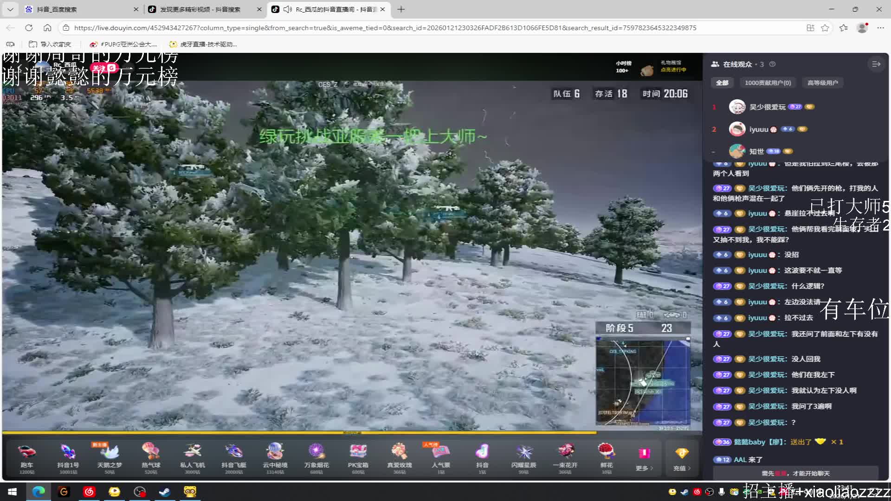The image size is (891, 501).
Task: Open viewer 吴少很爱玩 profile in ranking
Action: (767, 107)
